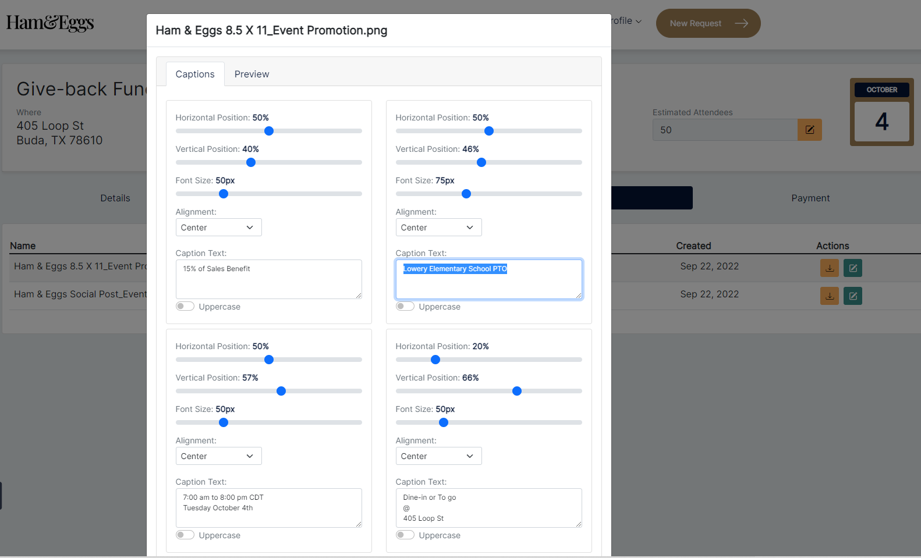Click Vertical Position 40% slider handle
Screen dimensions: 921x558
pyautogui.click(x=251, y=162)
